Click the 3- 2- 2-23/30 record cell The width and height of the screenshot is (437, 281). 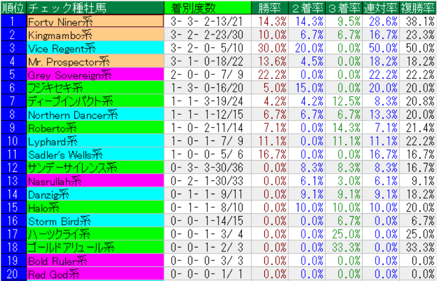pos(208,35)
